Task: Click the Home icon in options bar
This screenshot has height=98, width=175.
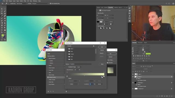Action: pos(2,4)
